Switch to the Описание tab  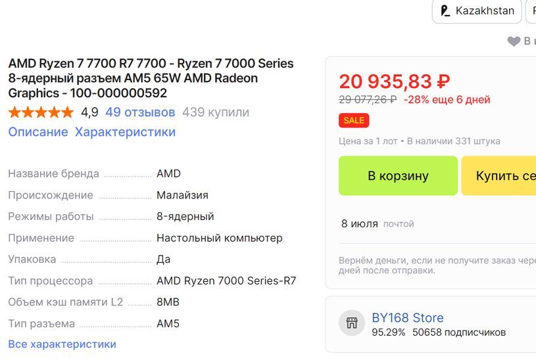pos(38,132)
